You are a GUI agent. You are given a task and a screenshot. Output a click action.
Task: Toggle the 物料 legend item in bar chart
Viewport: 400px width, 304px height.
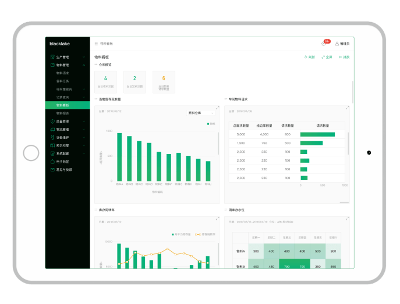pyautogui.click(x=211, y=124)
